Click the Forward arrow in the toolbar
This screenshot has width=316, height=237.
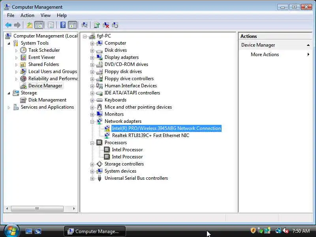tap(17, 25)
